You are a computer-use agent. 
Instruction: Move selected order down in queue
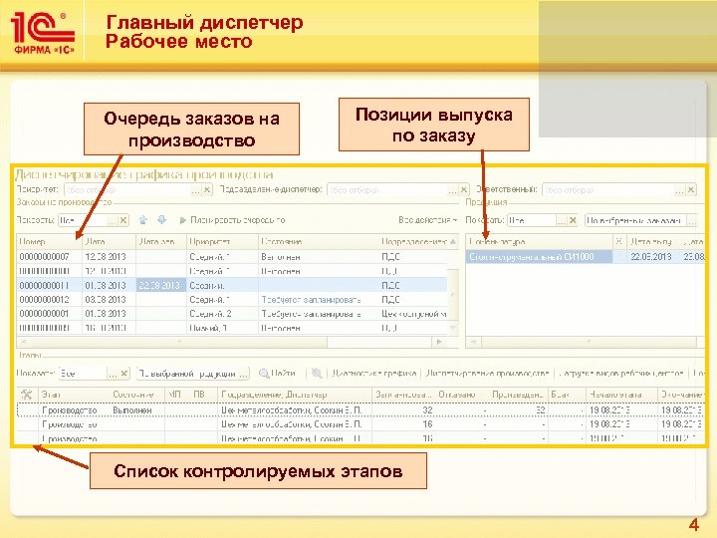click(x=162, y=220)
